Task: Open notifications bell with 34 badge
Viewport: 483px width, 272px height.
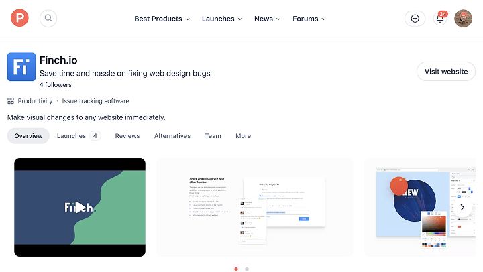Action: click(x=440, y=19)
